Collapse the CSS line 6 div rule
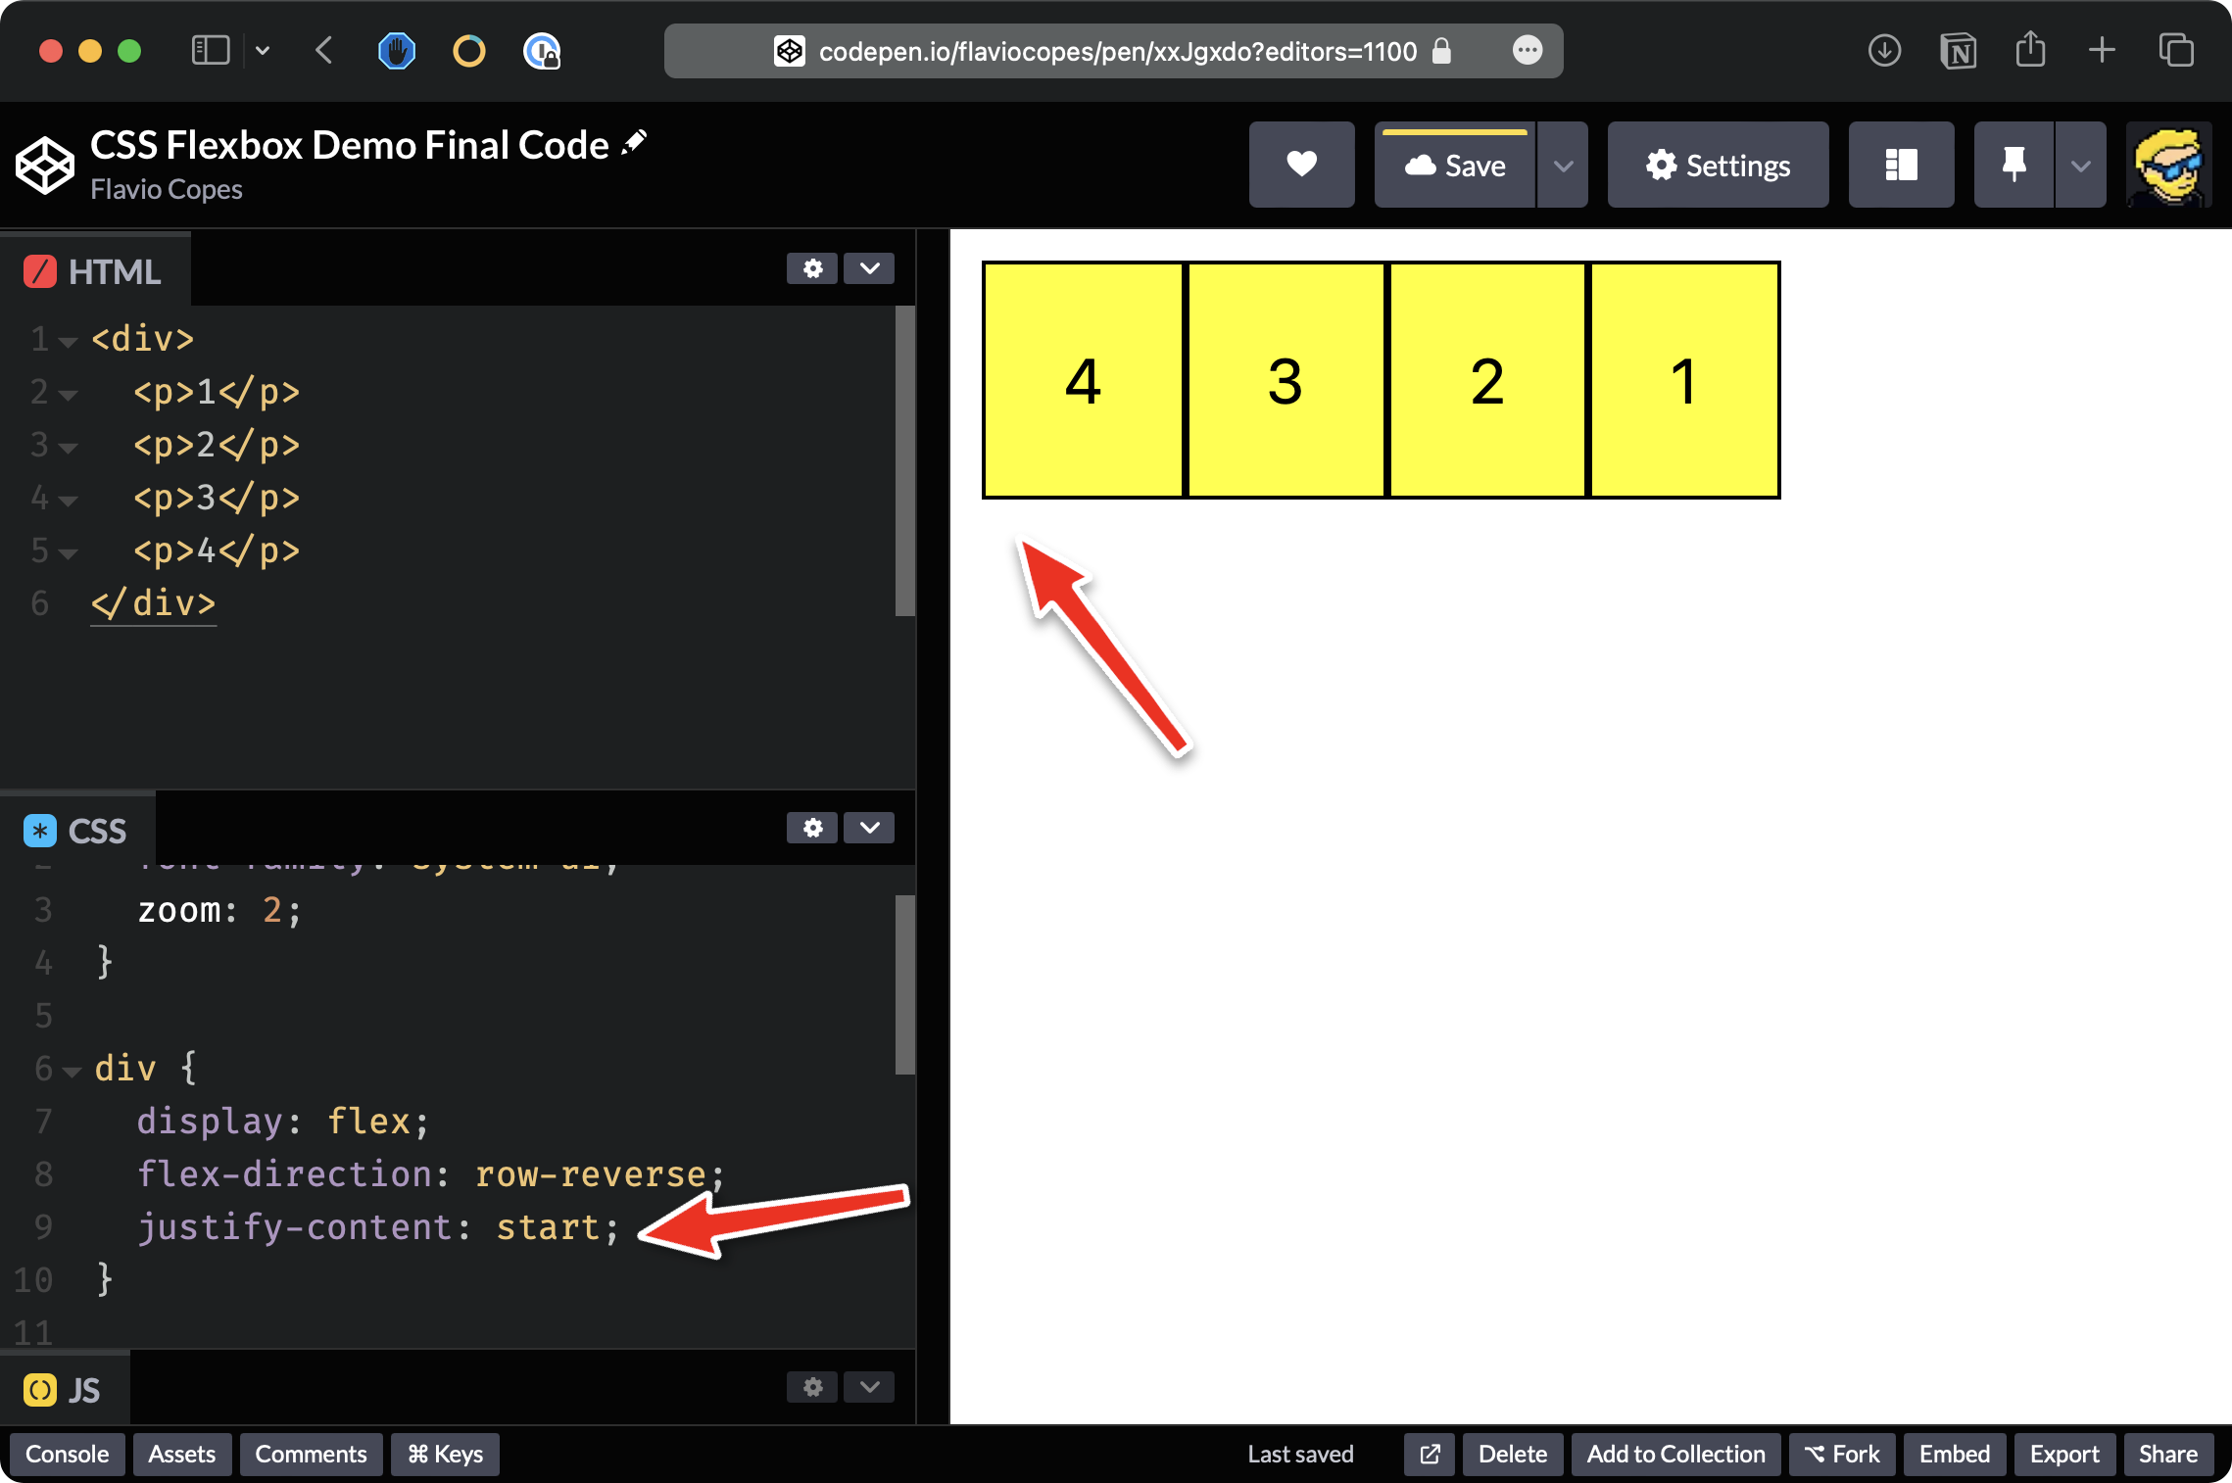This screenshot has height=1483, width=2232. 72,1071
